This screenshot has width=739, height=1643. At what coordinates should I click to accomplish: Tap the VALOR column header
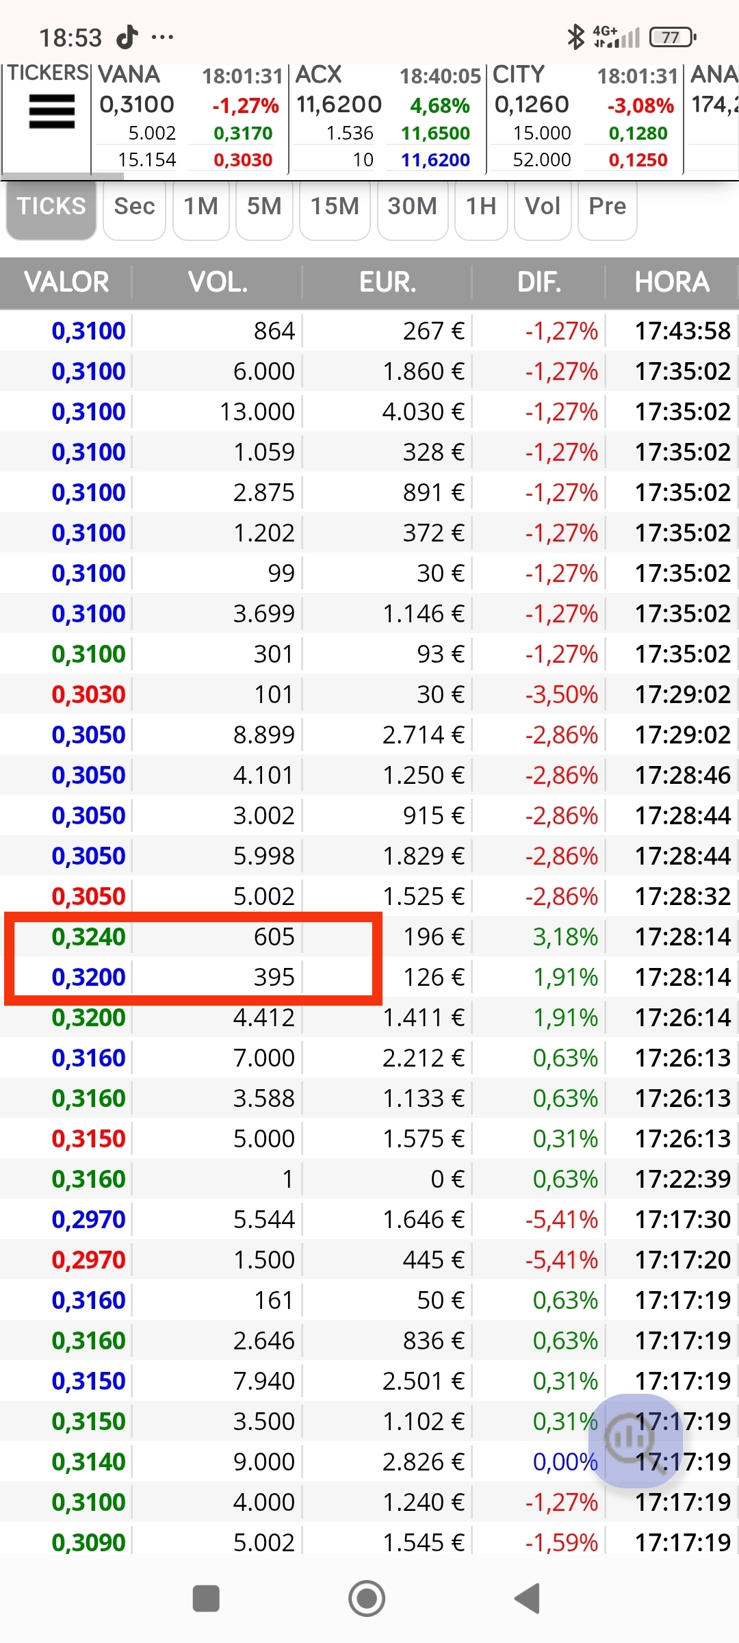pos(66,282)
